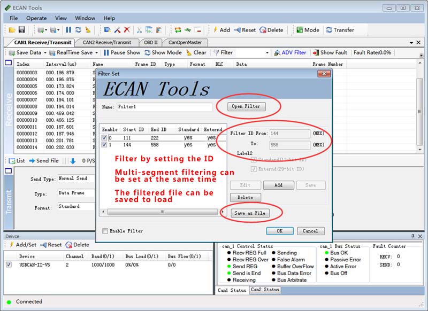Viewport: 428px width, 311px height.
Task: Click the Transfer toolbar icon
Action: (x=329, y=30)
